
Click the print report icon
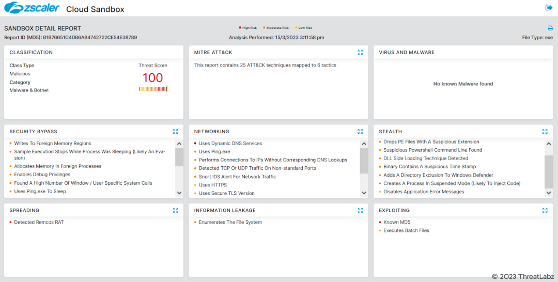click(x=550, y=28)
